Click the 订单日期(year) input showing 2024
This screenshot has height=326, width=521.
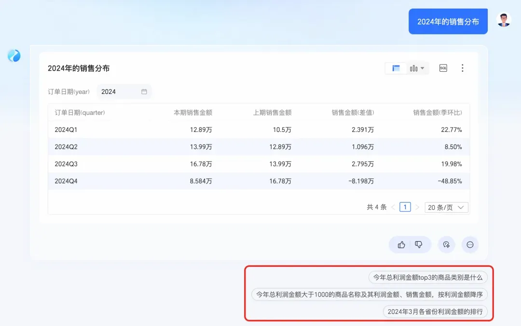pyautogui.click(x=124, y=91)
